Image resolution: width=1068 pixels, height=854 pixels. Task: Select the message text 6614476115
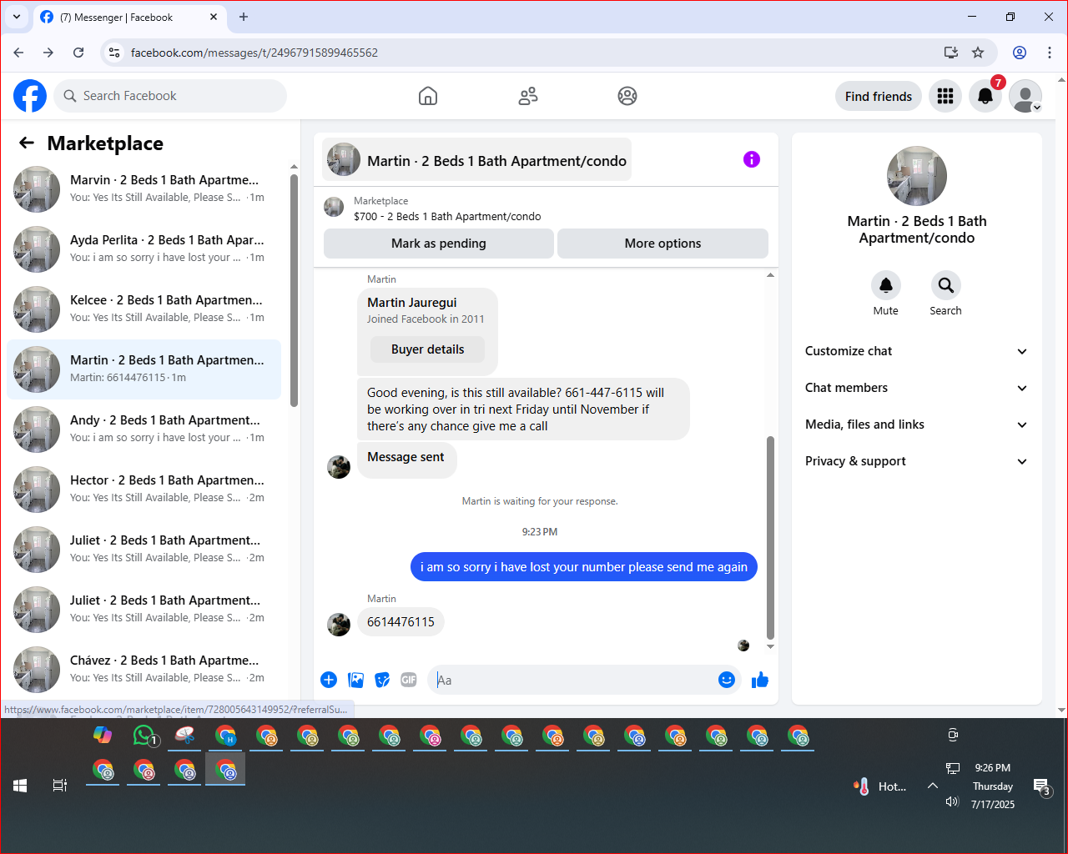coord(400,622)
